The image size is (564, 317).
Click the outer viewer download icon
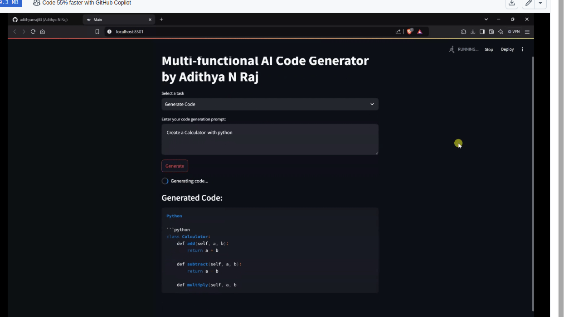[512, 3]
